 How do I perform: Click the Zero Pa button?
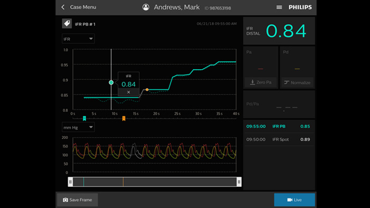pos(261,82)
